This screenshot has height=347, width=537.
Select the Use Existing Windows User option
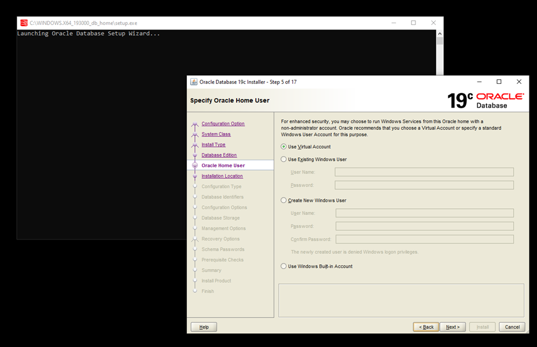[x=284, y=159]
